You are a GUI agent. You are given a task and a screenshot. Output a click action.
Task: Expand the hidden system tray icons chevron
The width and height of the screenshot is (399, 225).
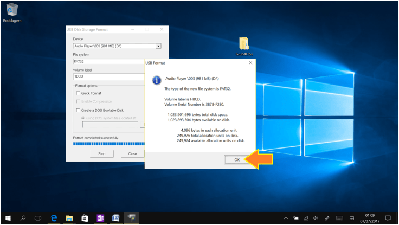pos(286,218)
